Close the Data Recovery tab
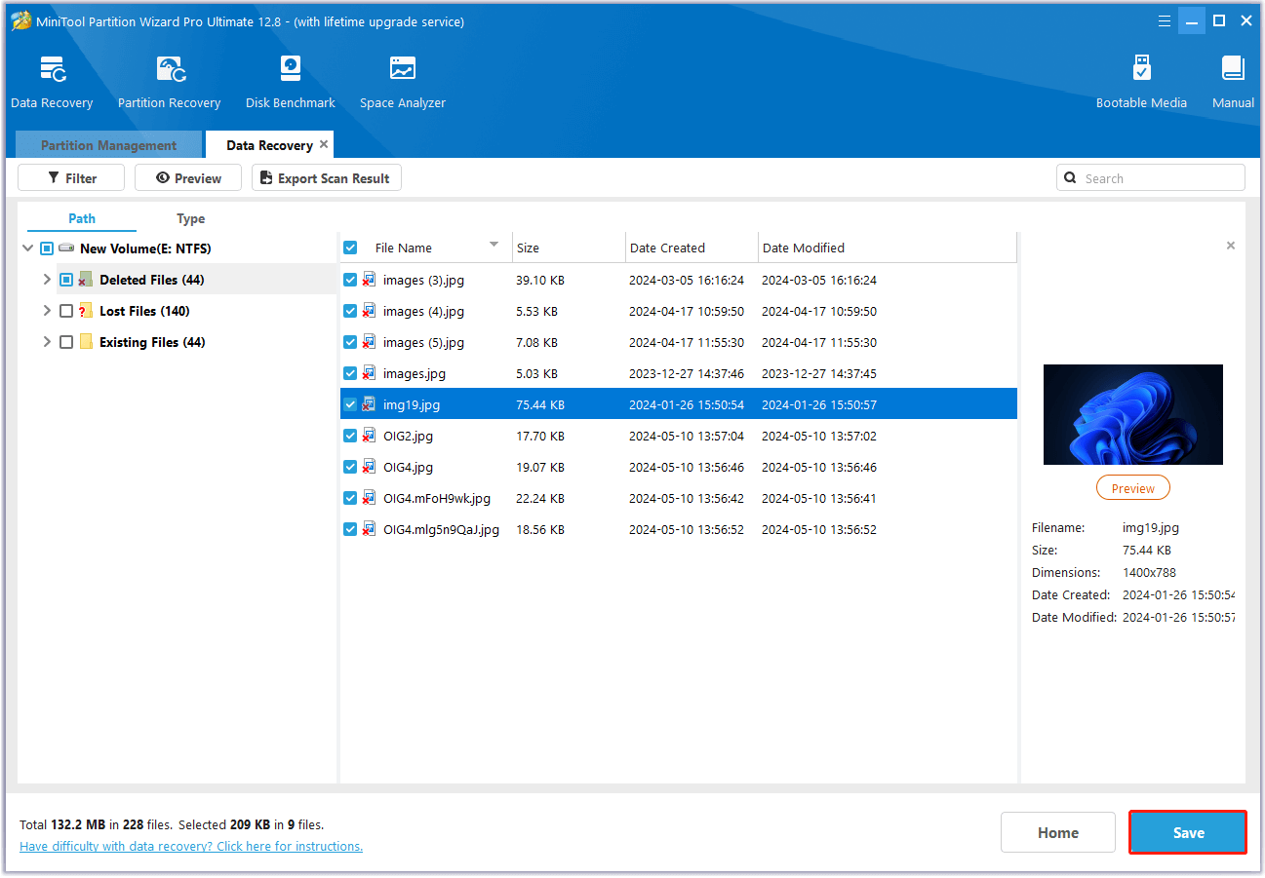Screen dimensions: 1265x878 324,144
